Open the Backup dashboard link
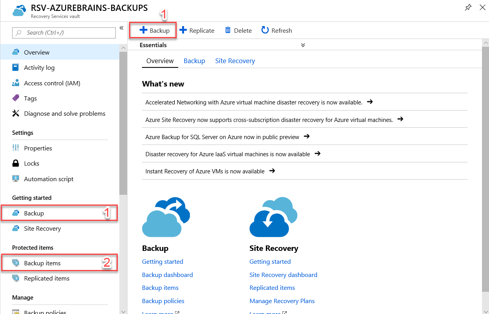489x314 pixels. pyautogui.click(x=167, y=275)
